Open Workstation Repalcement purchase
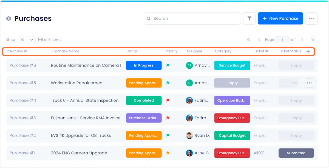Viewport: 329px width, 168px height. 77,83
